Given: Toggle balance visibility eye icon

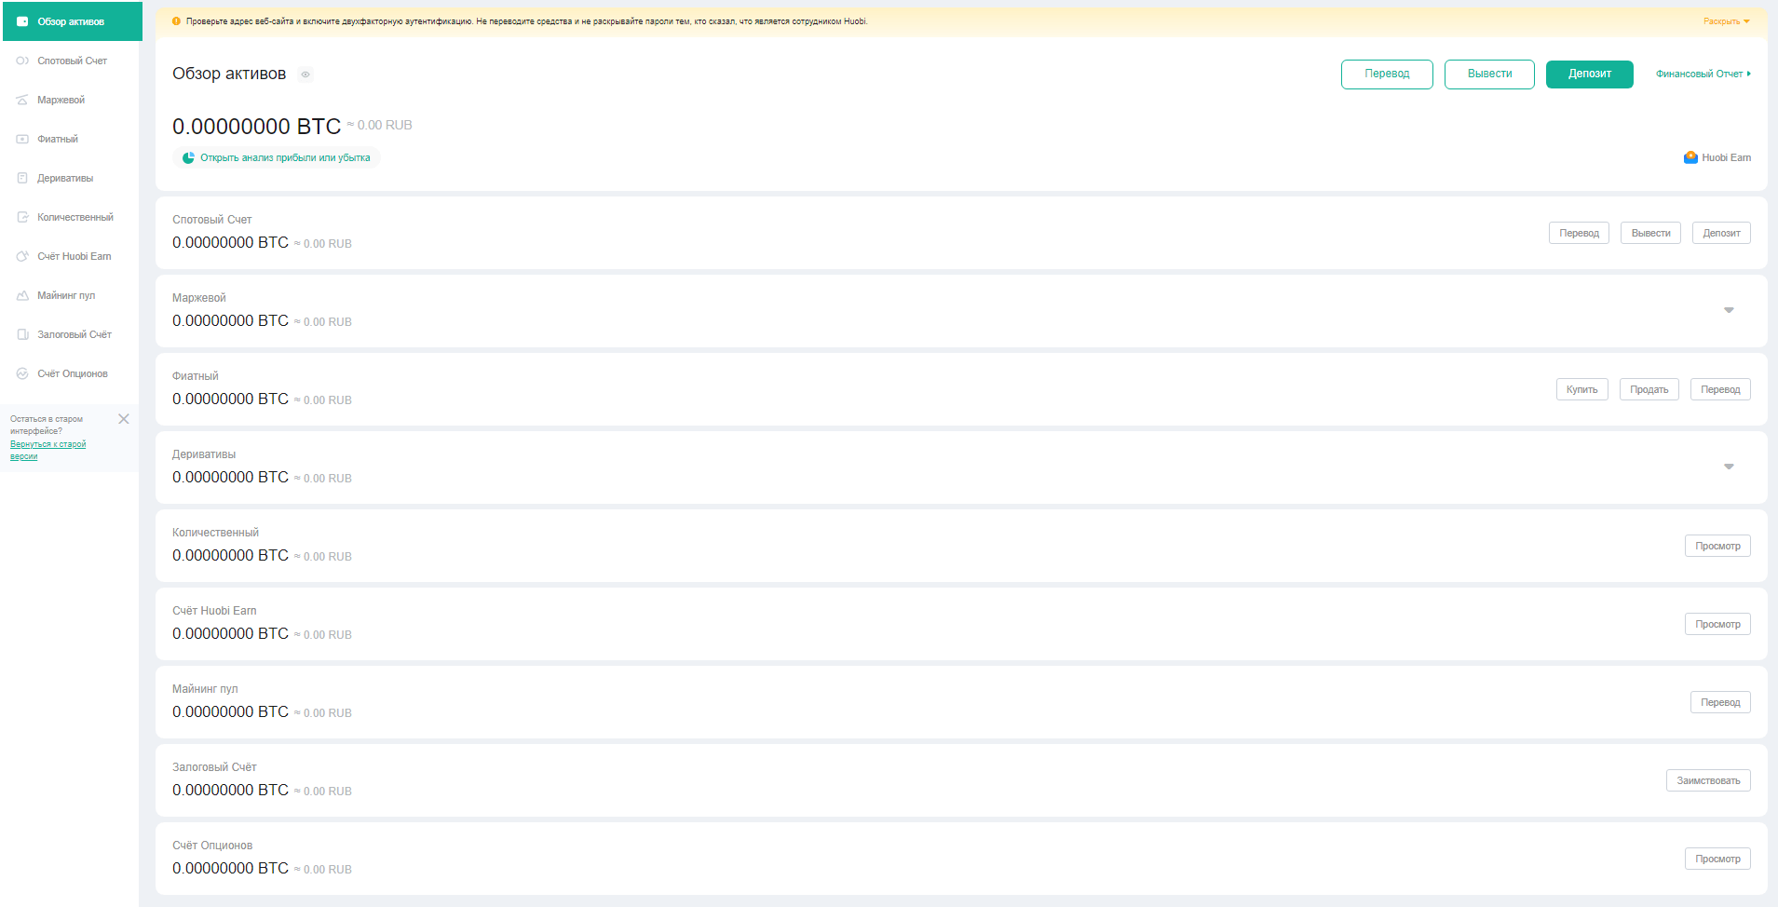Looking at the screenshot, I should [x=305, y=74].
